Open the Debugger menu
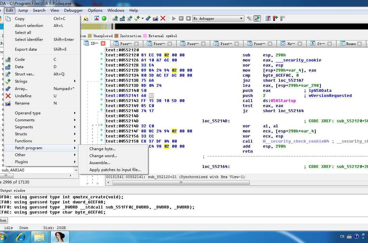368x243 pixels. [73, 10]
